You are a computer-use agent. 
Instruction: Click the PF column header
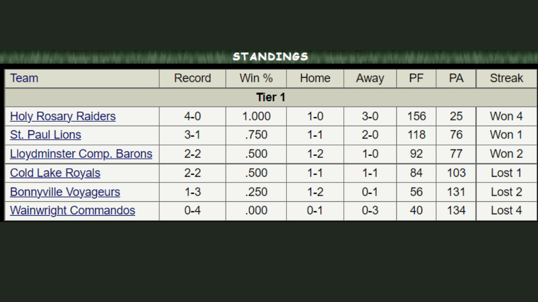tap(416, 78)
